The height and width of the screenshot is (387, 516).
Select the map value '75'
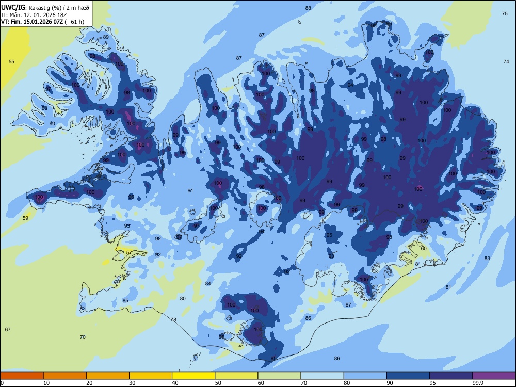click(x=505, y=13)
